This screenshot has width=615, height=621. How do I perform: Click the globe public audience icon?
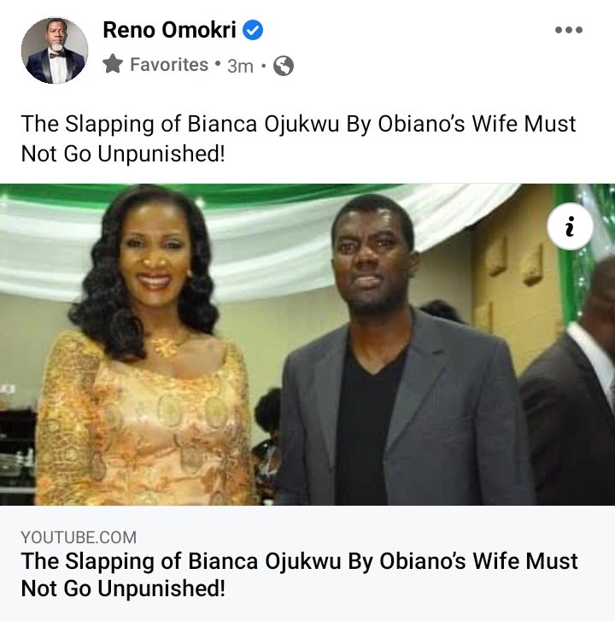coord(283,66)
